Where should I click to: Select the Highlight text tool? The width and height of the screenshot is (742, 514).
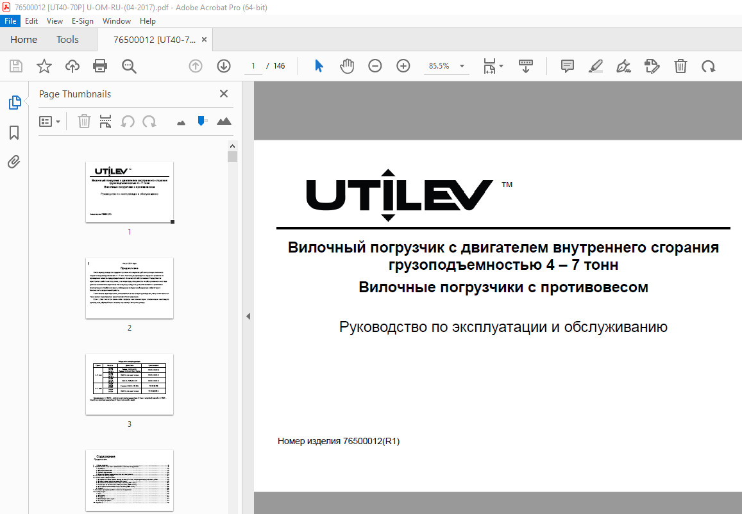click(595, 66)
